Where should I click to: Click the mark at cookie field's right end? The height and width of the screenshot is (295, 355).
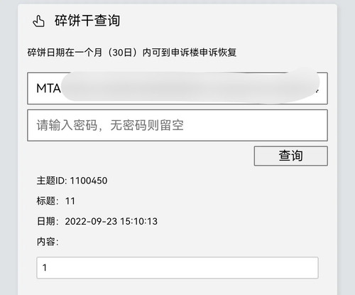click(x=317, y=91)
